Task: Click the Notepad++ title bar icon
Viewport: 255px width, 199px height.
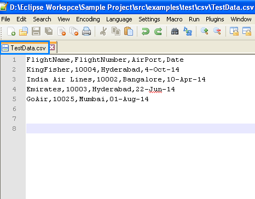Action: point(4,7)
